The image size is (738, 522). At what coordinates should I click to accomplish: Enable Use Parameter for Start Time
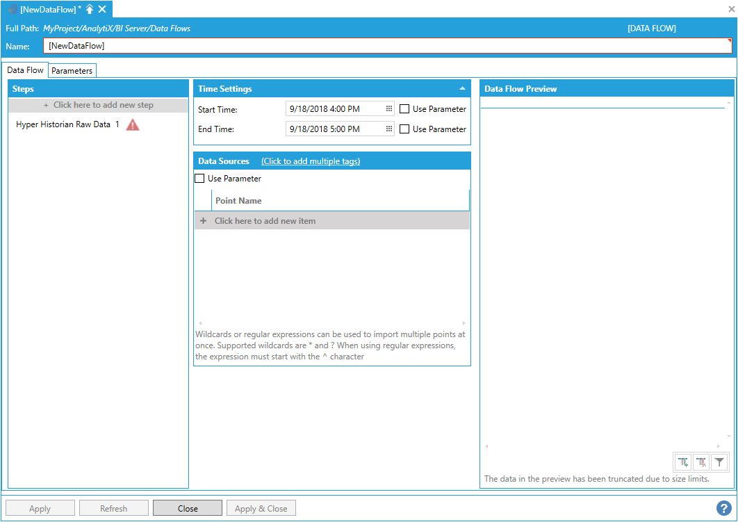pos(404,109)
